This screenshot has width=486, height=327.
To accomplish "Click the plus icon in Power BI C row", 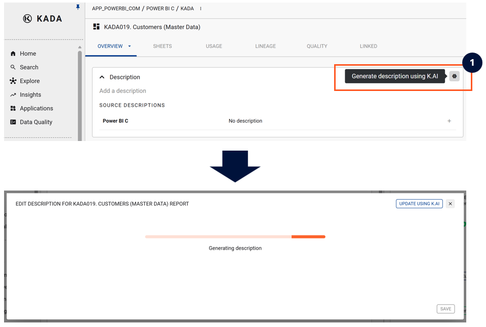I will pyautogui.click(x=449, y=121).
